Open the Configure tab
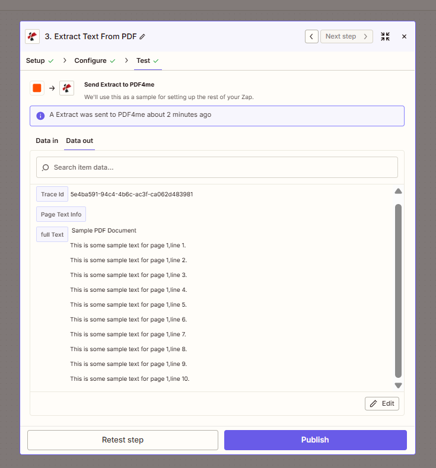436x468 pixels. [x=90, y=61]
